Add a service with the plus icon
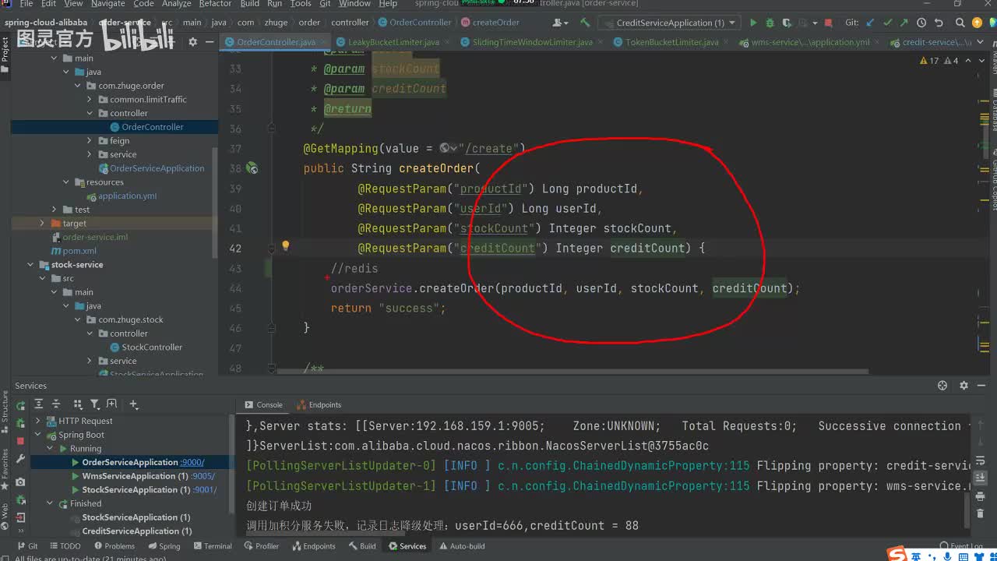997x561 pixels. tap(133, 404)
